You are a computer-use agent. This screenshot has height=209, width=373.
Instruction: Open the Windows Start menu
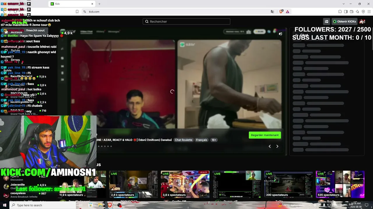(5, 205)
